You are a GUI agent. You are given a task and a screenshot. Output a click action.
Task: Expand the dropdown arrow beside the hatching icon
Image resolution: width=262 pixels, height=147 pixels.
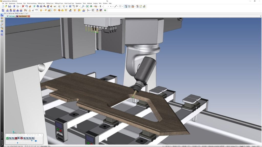pos(123,7)
